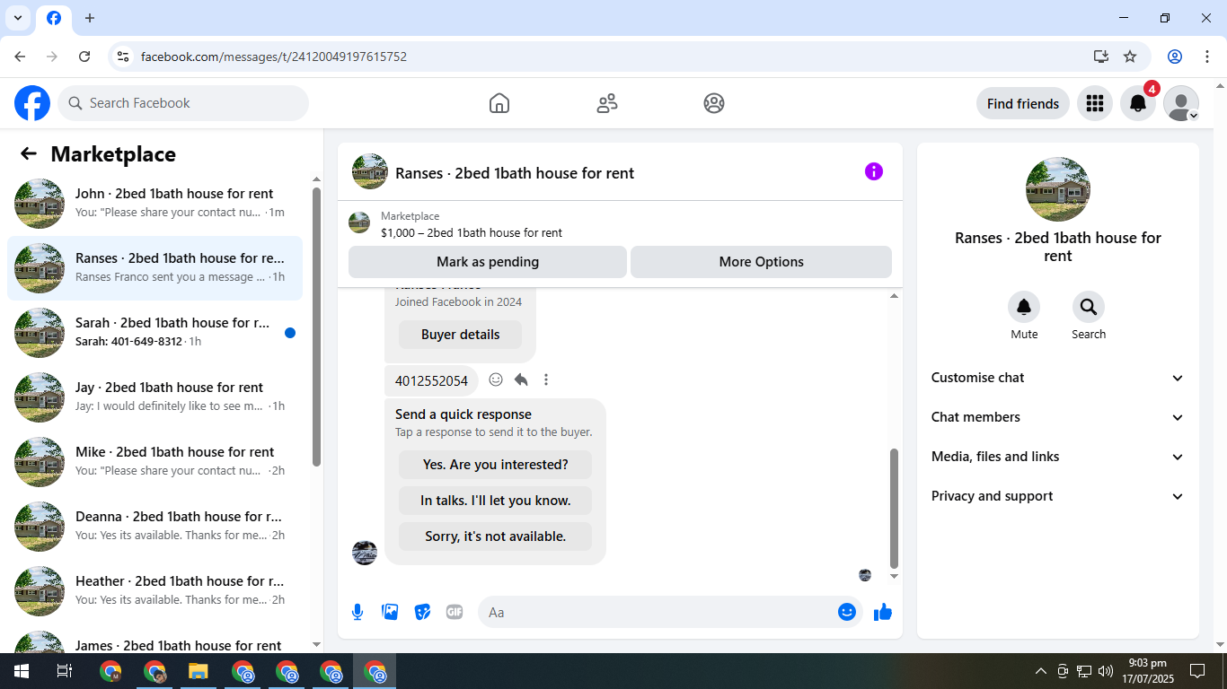Reply to the 4012552054 message
The height and width of the screenshot is (689, 1227).
(521, 379)
